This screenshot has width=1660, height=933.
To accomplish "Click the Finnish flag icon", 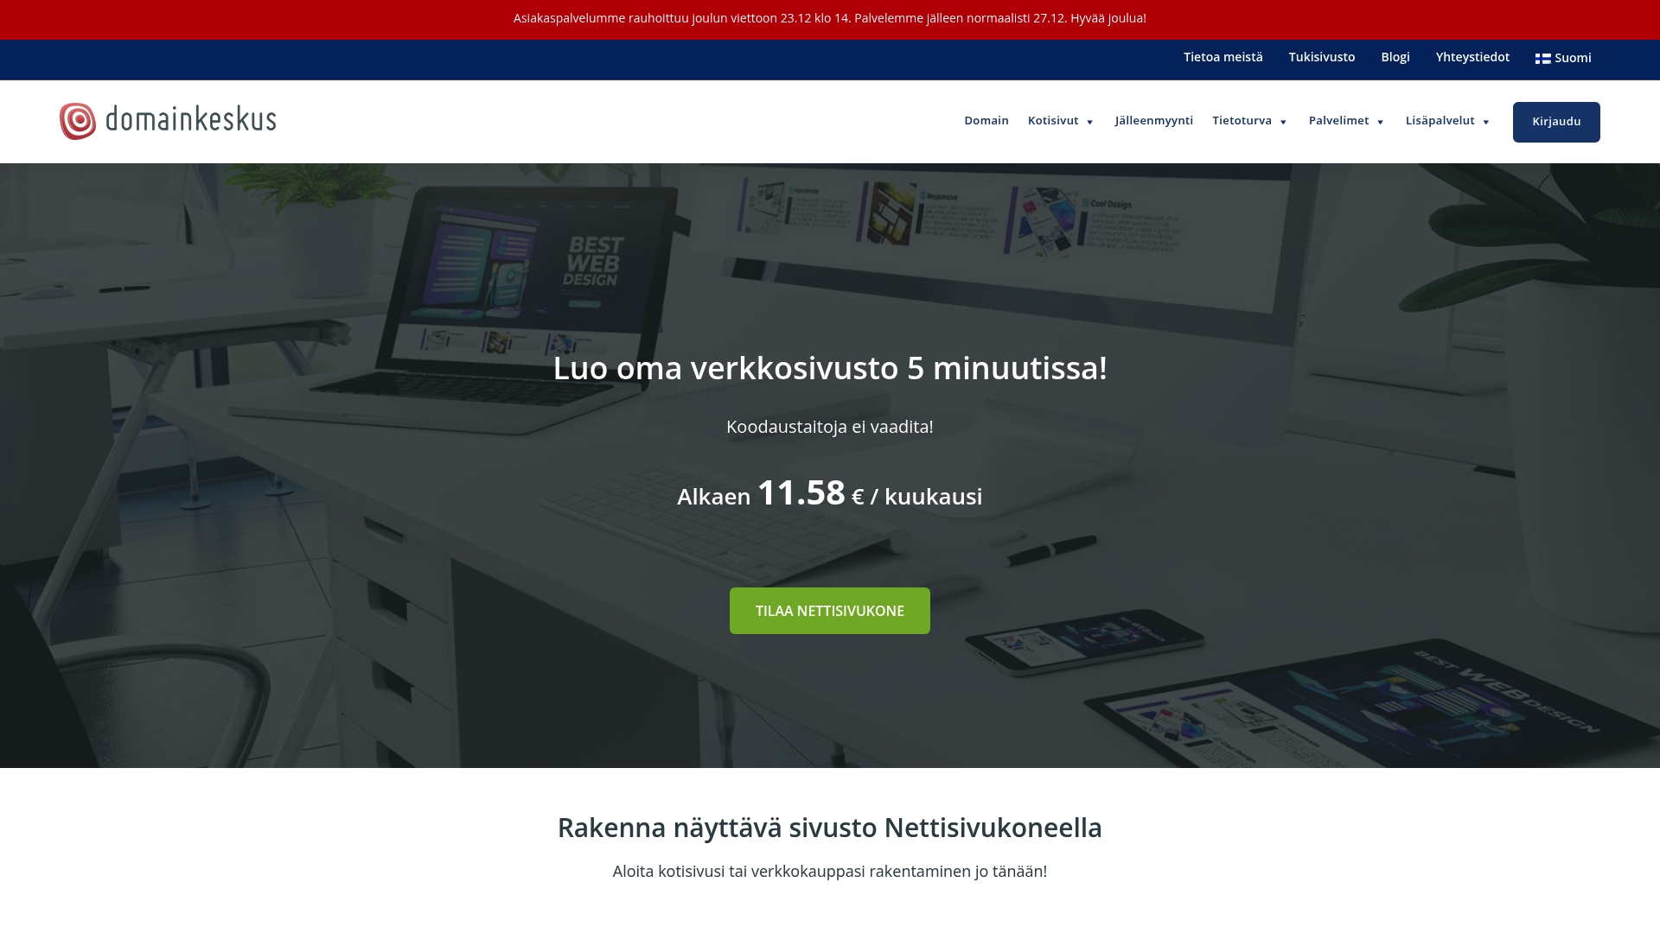I will pos(1542,59).
